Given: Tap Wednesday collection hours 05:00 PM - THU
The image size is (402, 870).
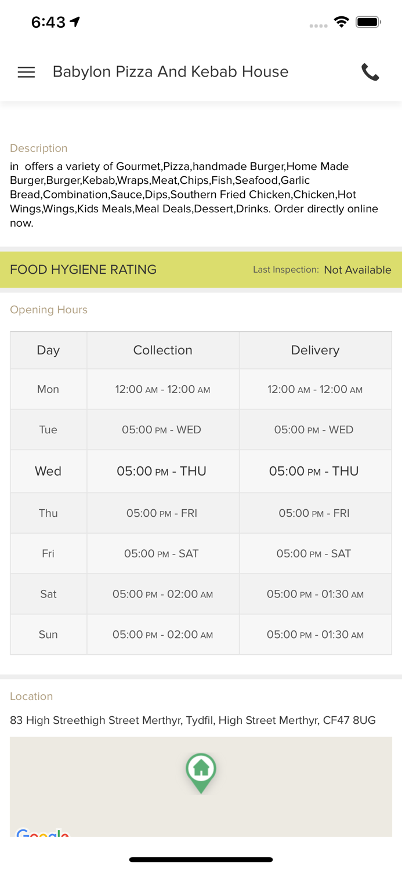Looking at the screenshot, I should pyautogui.click(x=163, y=471).
